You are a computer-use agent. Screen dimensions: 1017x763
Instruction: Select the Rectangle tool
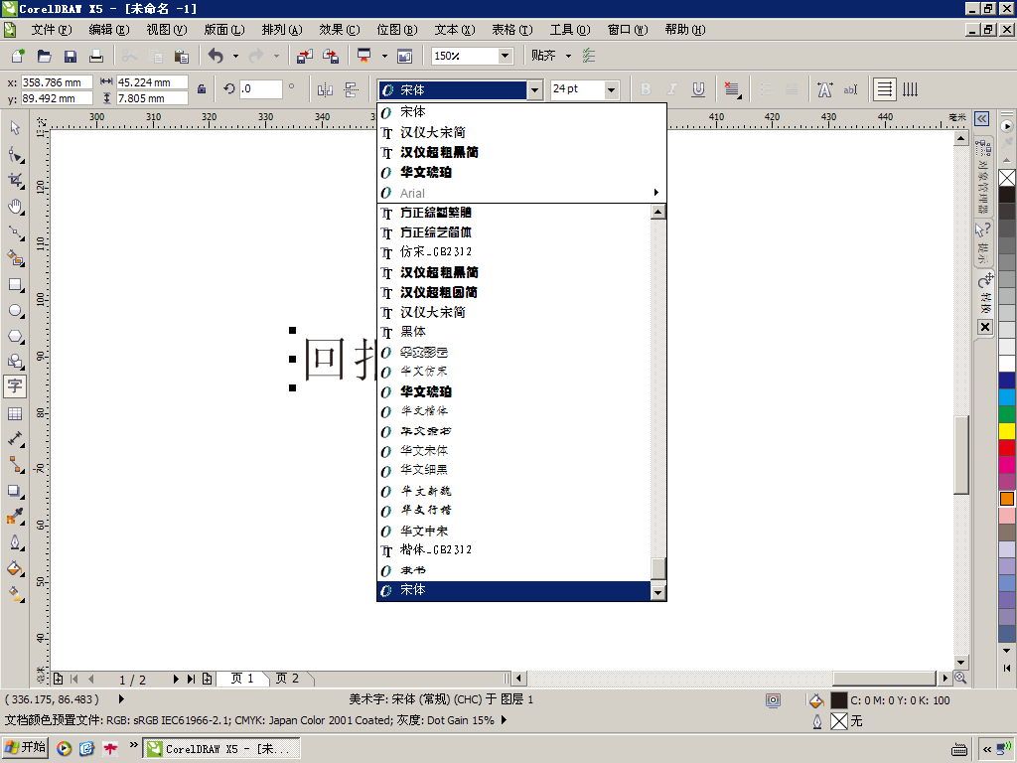coord(15,285)
